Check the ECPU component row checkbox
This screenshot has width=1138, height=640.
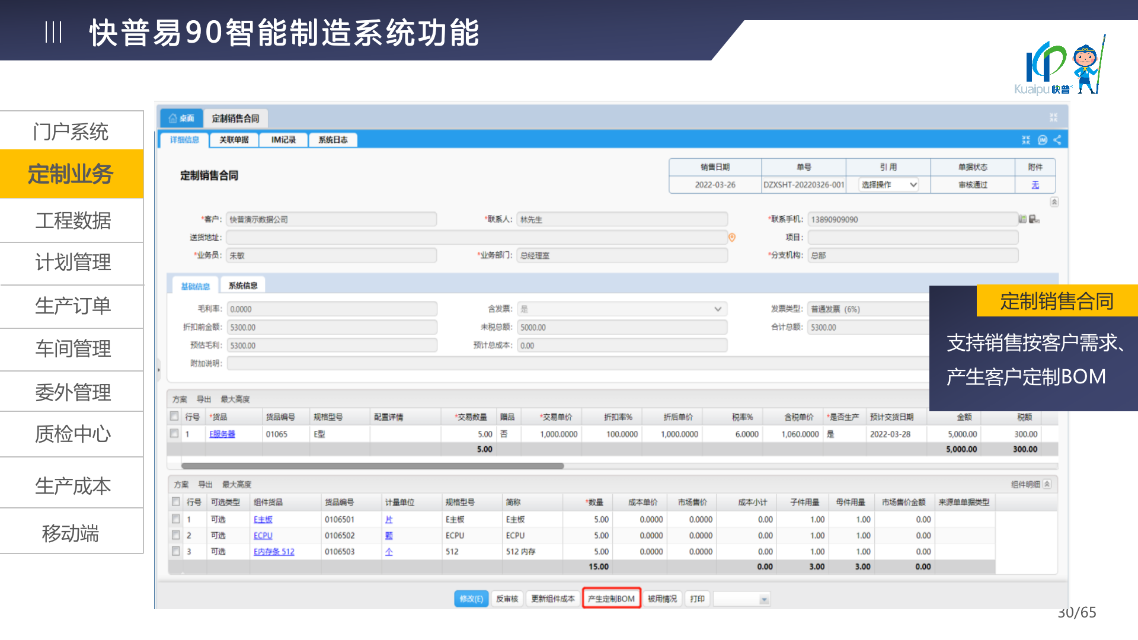click(176, 535)
